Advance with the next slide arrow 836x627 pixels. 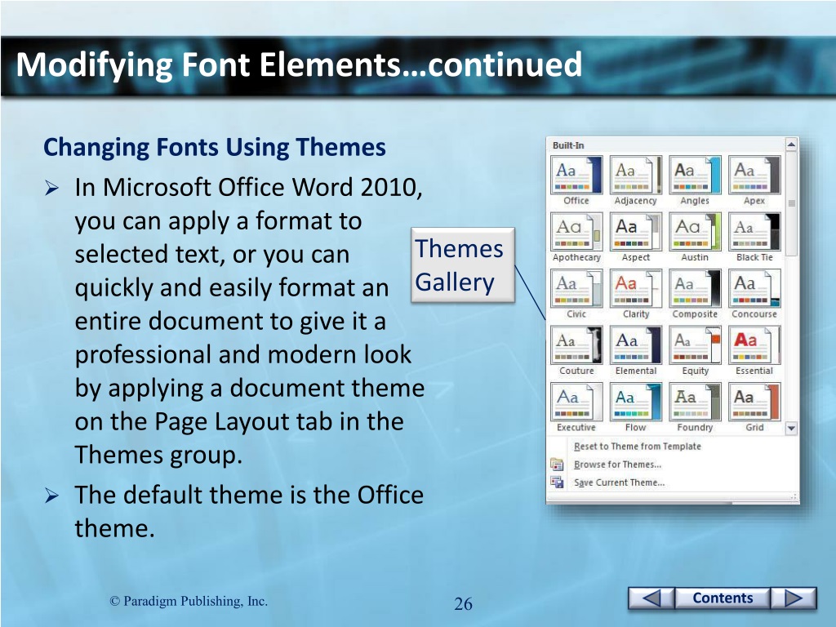pyautogui.click(x=794, y=598)
